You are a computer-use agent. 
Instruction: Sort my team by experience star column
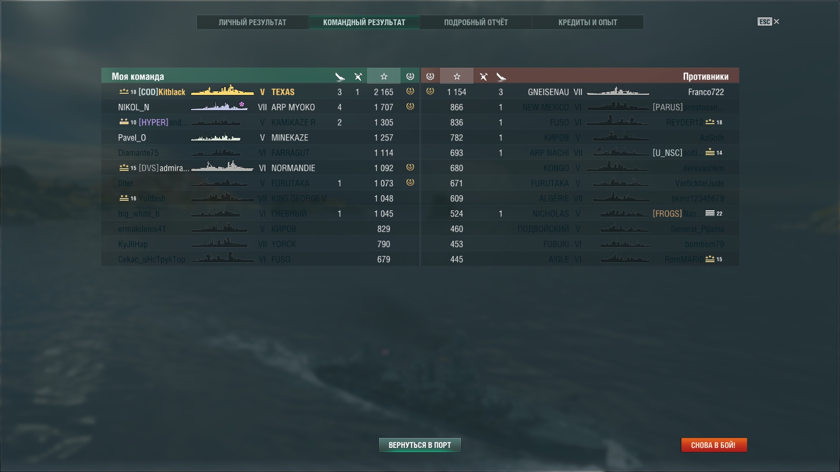384,76
